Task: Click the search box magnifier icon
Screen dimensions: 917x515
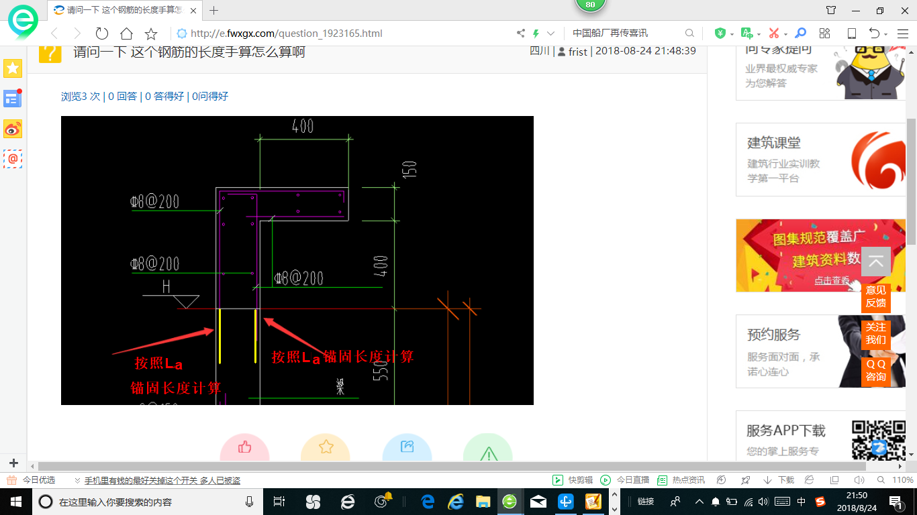Action: tap(689, 34)
